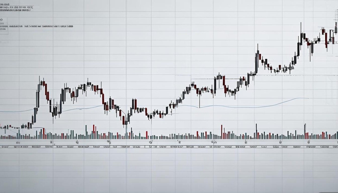The image size is (338, 193).
Task: Click the time-axis marker at the chart's center
Action: (151, 142)
